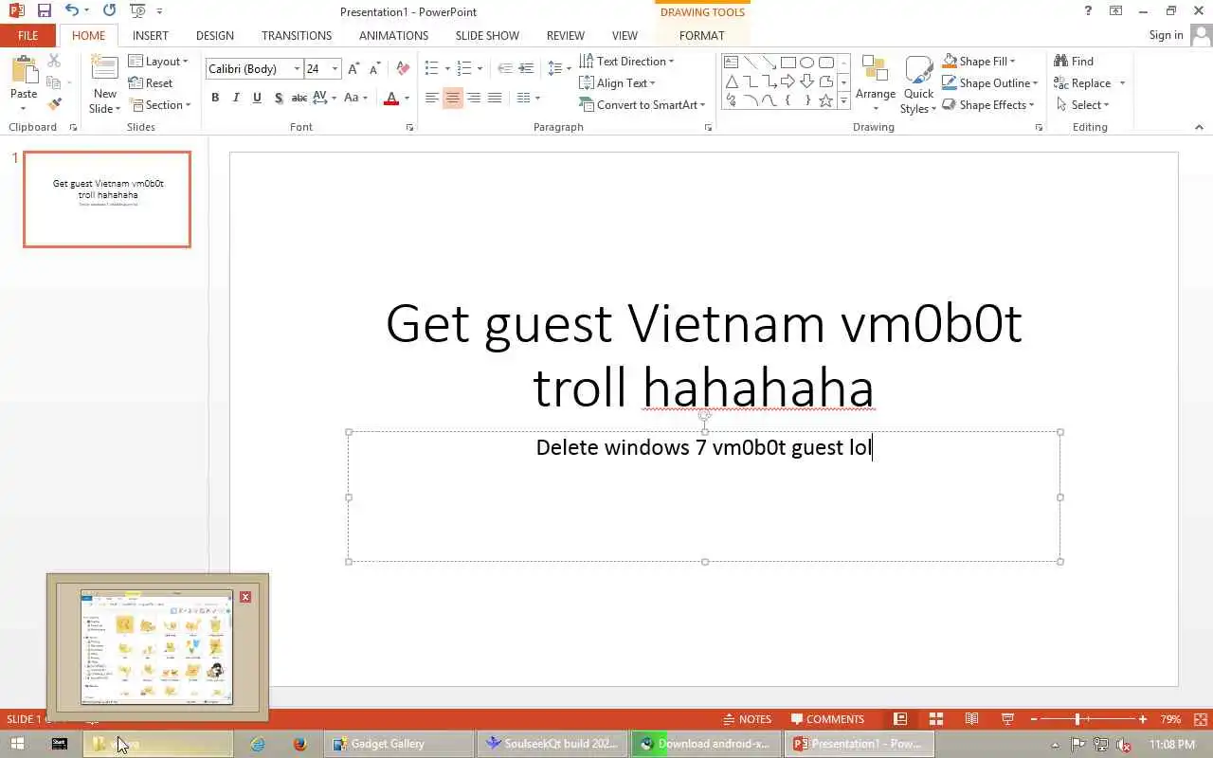Toggle Bold formatting
This screenshot has width=1213, height=758.
coord(215,98)
